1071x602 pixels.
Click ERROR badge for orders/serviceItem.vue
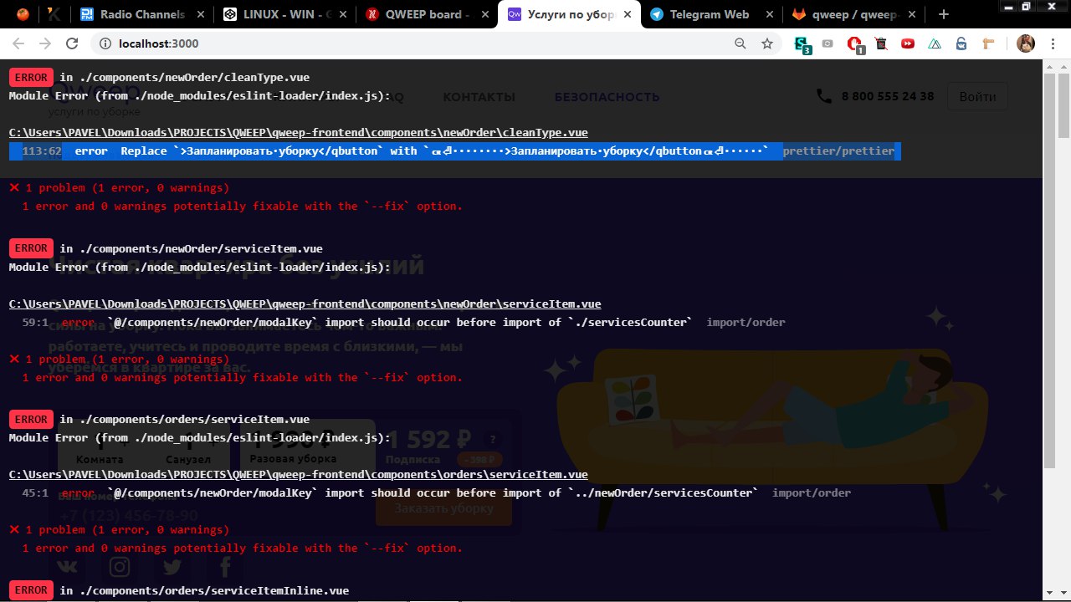31,419
